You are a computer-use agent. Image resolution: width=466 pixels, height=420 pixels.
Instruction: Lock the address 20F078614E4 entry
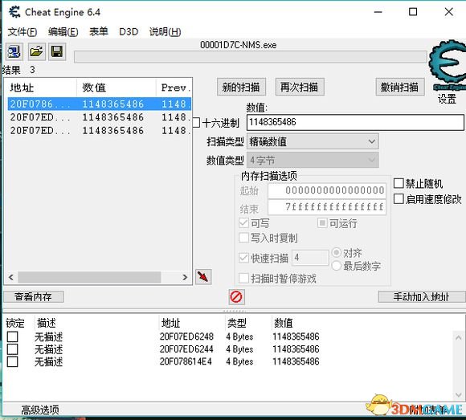tap(13, 362)
